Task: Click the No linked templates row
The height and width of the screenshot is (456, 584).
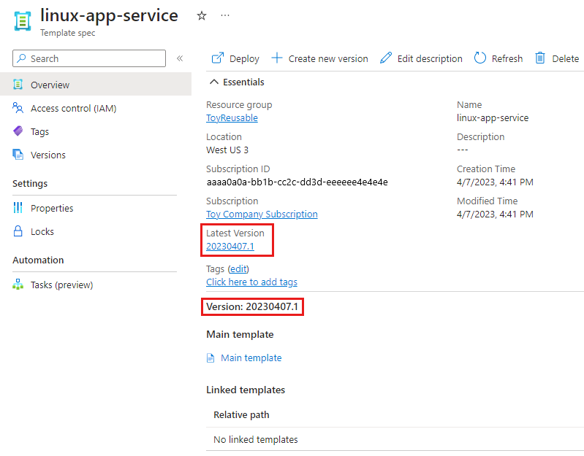Action: pos(395,439)
